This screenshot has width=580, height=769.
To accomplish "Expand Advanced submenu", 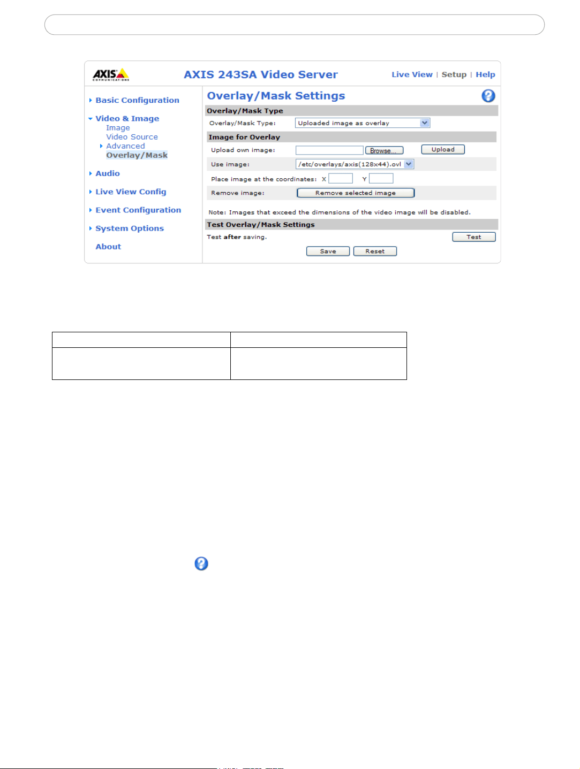I will [x=125, y=146].
